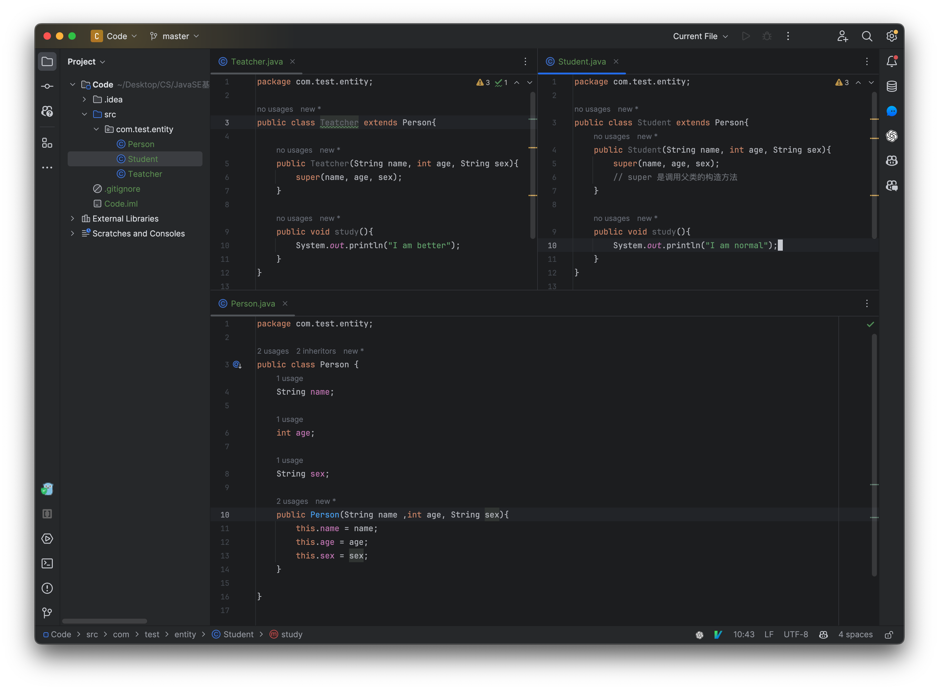Select the Search icon in top-right toolbar

(x=867, y=36)
